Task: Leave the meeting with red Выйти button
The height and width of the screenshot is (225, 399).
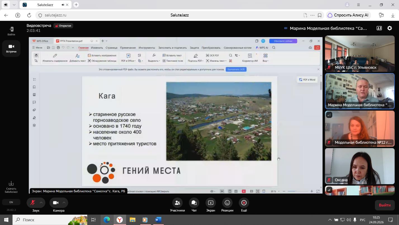Action: click(385, 205)
